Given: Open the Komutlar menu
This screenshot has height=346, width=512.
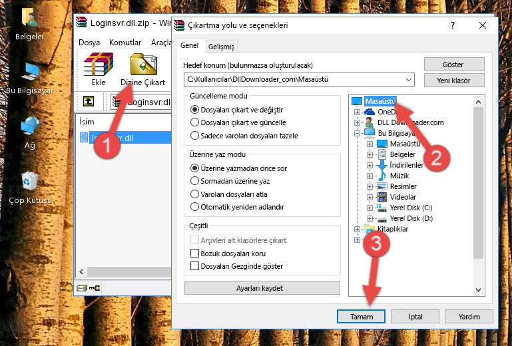Looking at the screenshot, I should [x=125, y=42].
